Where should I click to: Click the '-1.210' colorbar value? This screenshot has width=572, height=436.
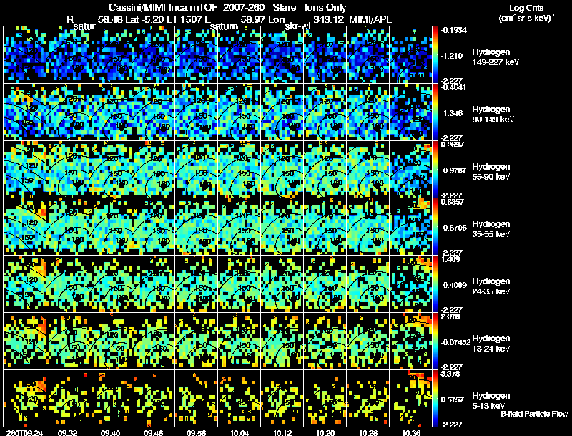(452, 56)
